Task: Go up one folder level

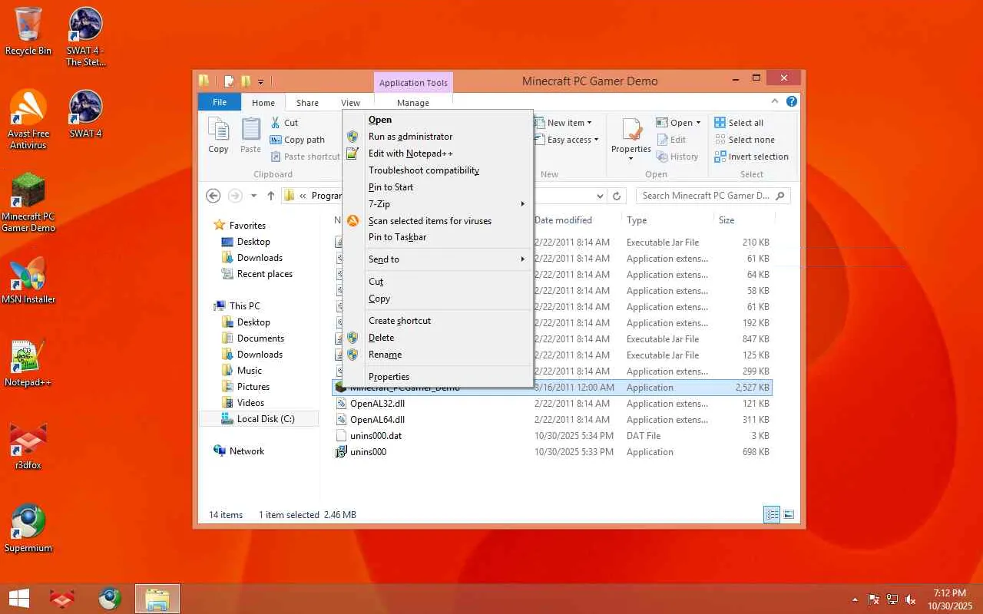Action: (x=271, y=196)
